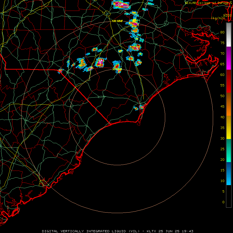This screenshot has width=233, height=233.
Task: Click the 65 value on the scale
Action: 222,64
